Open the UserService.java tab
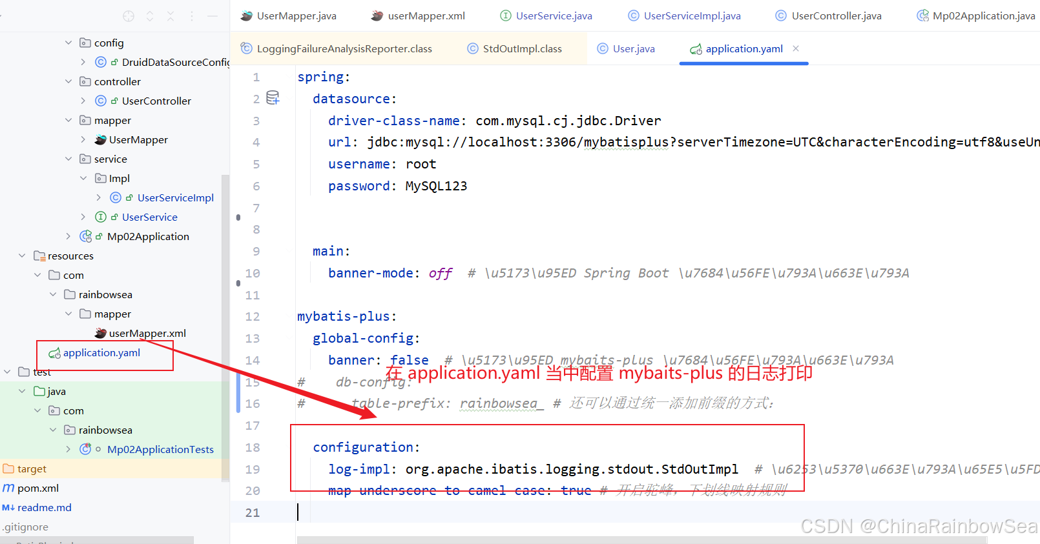 (546, 15)
